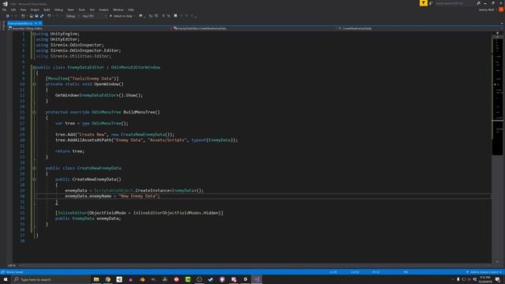Click Add to Source Control in status bar
Screen dimensions: 505x284
point(484,272)
